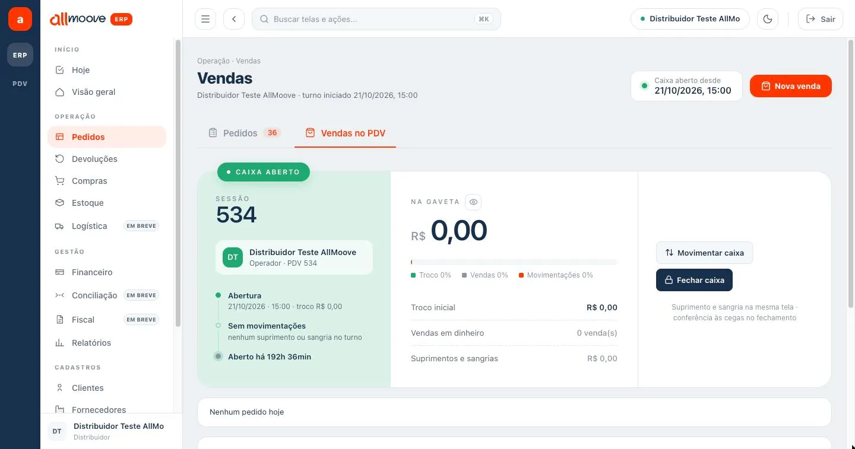
Task: Open Compras in the sidebar
Action: click(107, 181)
